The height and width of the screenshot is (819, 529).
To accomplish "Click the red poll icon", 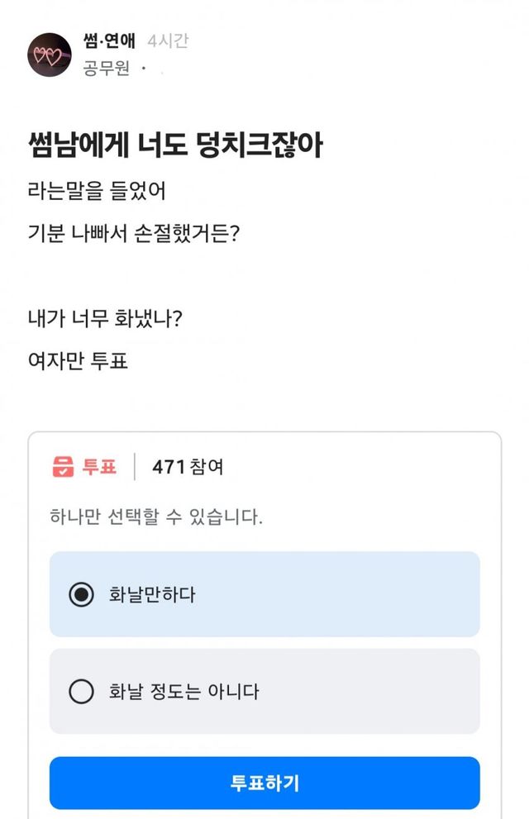I will click(62, 467).
